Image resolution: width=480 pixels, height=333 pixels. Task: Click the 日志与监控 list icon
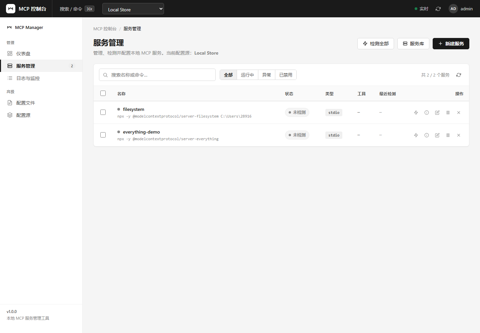coord(10,78)
